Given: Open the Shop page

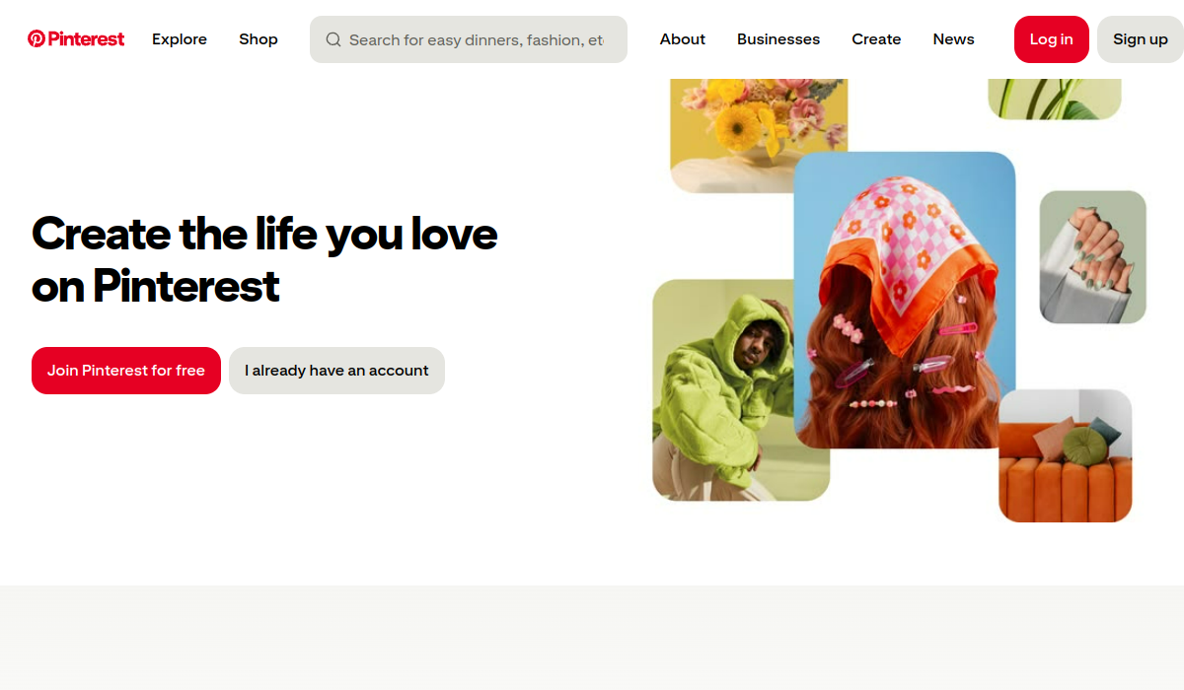Looking at the screenshot, I should click(259, 39).
